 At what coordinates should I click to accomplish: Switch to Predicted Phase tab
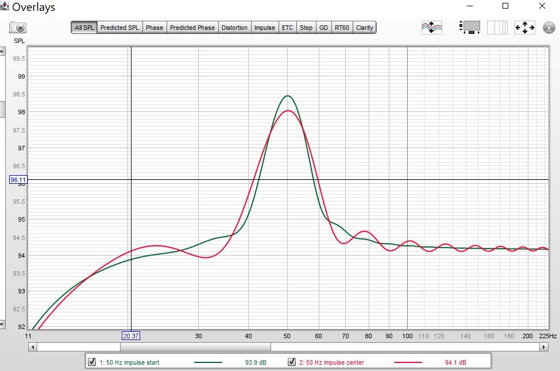click(x=192, y=28)
